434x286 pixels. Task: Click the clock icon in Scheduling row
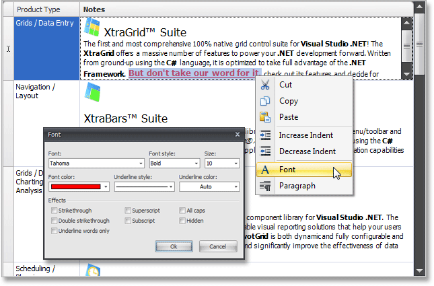pyautogui.click(x=92, y=270)
